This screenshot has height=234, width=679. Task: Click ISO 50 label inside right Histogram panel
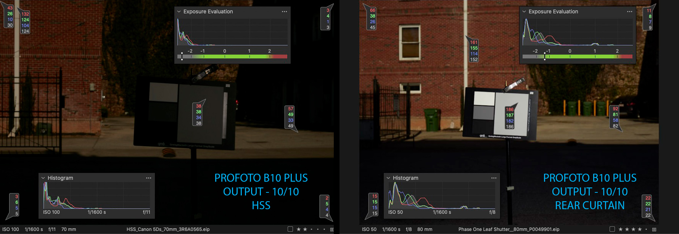(x=396, y=212)
